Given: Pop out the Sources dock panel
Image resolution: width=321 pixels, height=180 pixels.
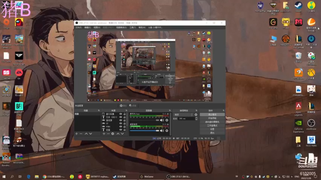Looking at the screenshot, I should pos(126,110).
